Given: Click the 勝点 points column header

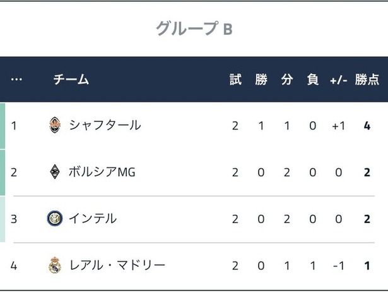Looking at the screenshot, I should point(367,80).
